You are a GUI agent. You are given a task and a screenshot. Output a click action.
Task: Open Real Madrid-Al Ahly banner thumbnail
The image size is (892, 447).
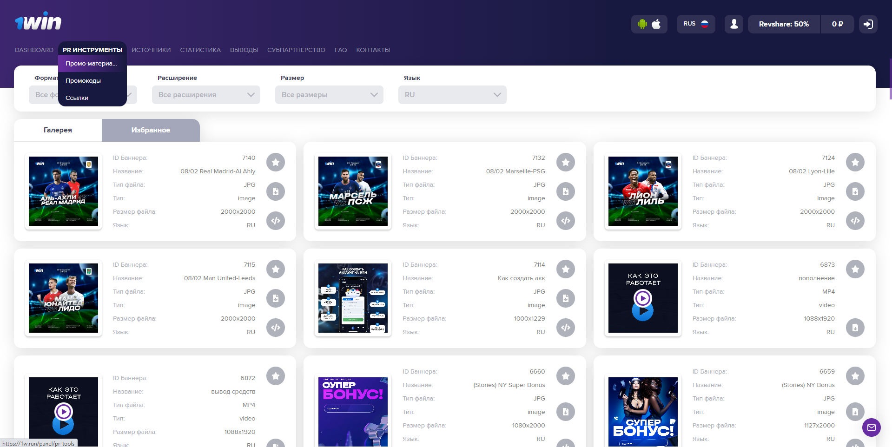63,191
